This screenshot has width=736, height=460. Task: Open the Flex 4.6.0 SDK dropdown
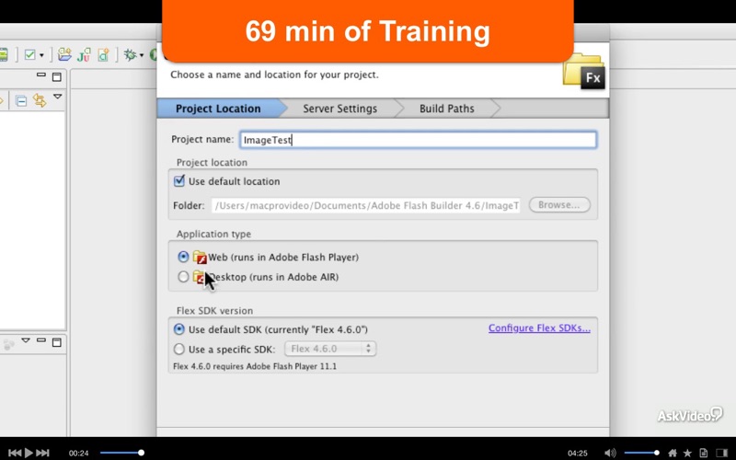point(330,349)
